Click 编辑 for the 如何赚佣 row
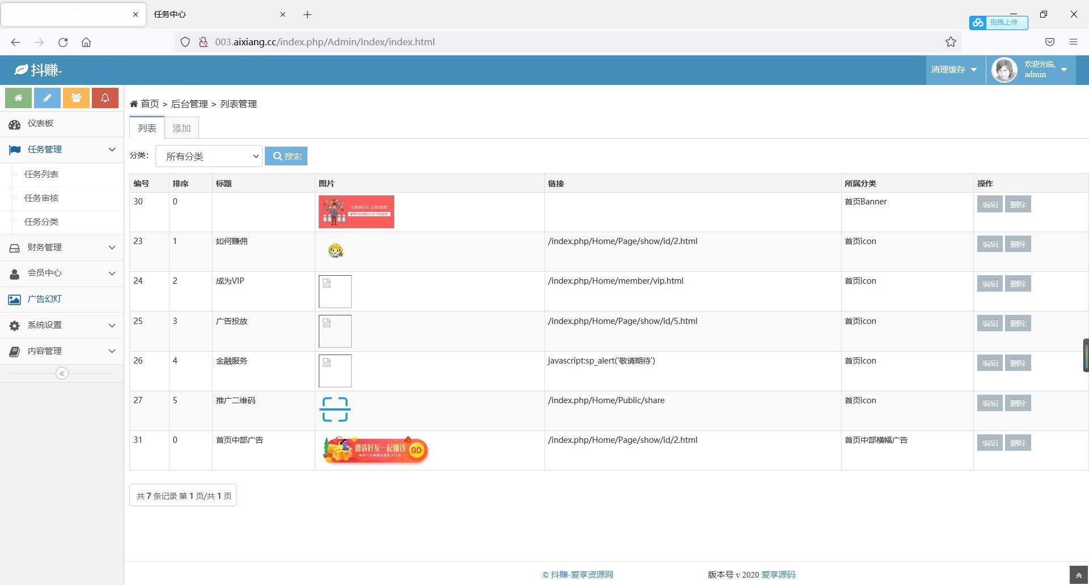The image size is (1089, 585). click(990, 244)
